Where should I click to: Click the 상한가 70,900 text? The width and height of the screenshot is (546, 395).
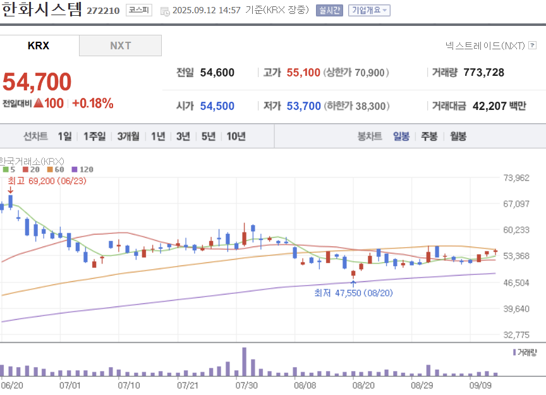[356, 73]
